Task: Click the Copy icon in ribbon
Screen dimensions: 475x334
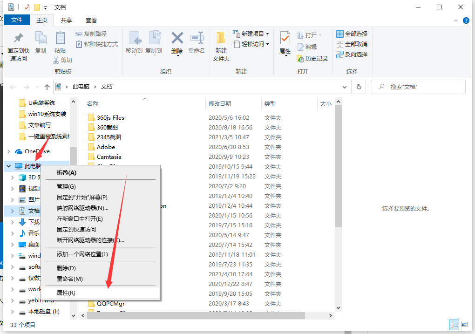Action: (x=41, y=40)
